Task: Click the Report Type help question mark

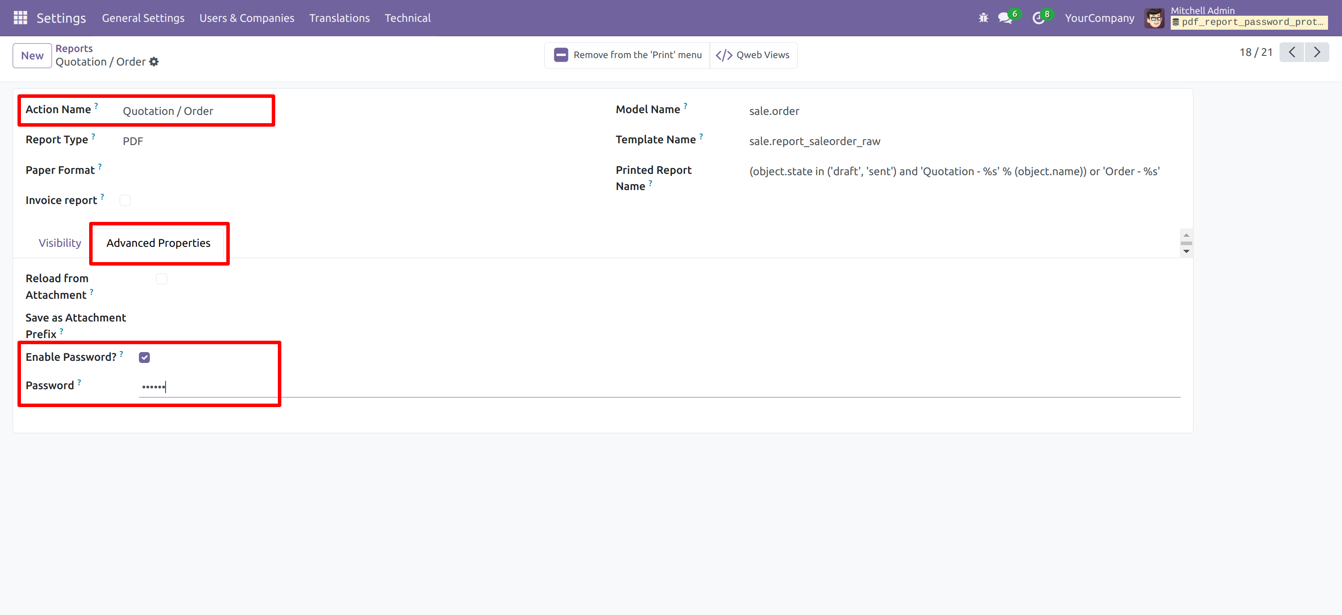Action: [x=93, y=136]
